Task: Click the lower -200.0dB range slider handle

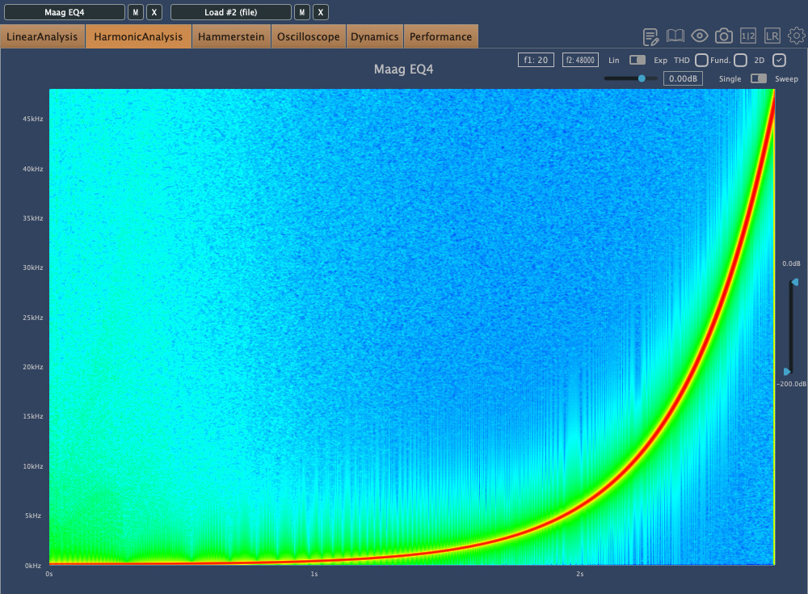Action: [787, 372]
